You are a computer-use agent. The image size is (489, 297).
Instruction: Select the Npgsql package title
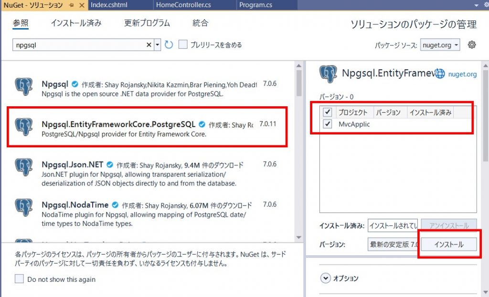pyautogui.click(x=55, y=84)
